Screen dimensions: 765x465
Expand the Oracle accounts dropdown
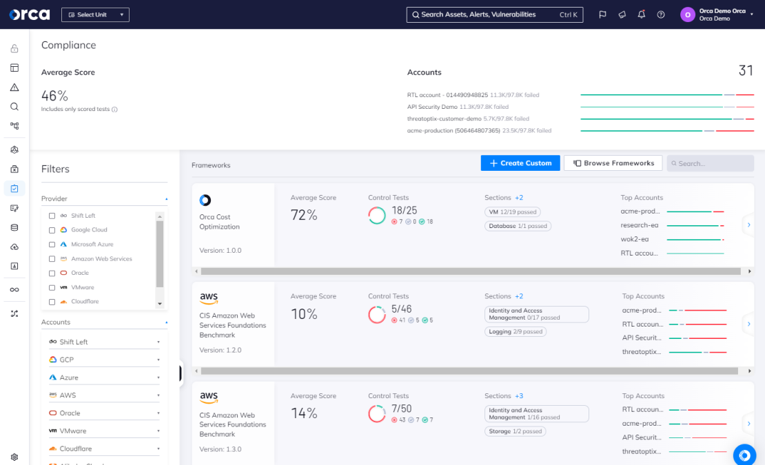pos(104,413)
